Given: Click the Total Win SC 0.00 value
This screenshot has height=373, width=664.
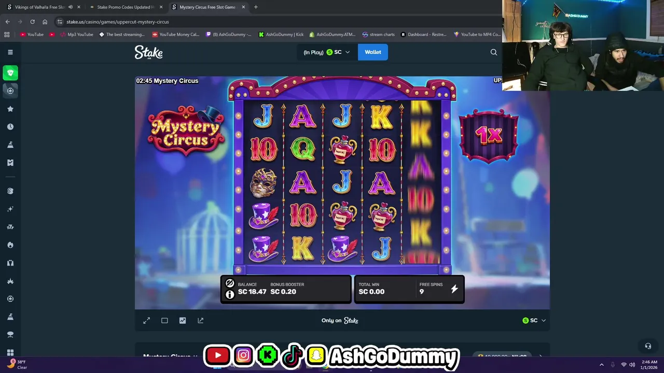Looking at the screenshot, I should pos(370,292).
